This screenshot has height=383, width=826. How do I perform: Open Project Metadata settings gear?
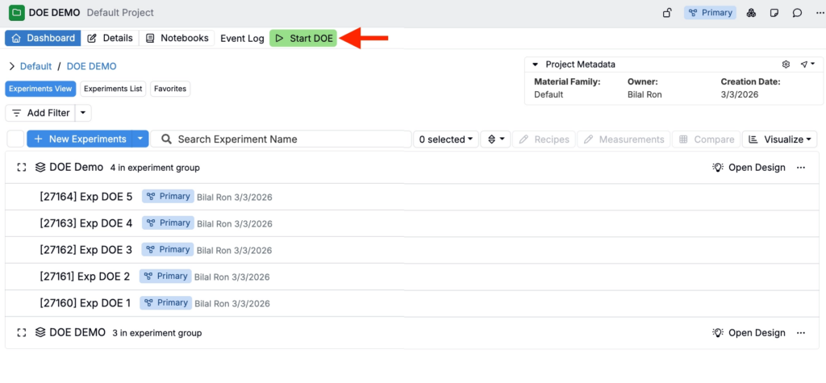[786, 65]
